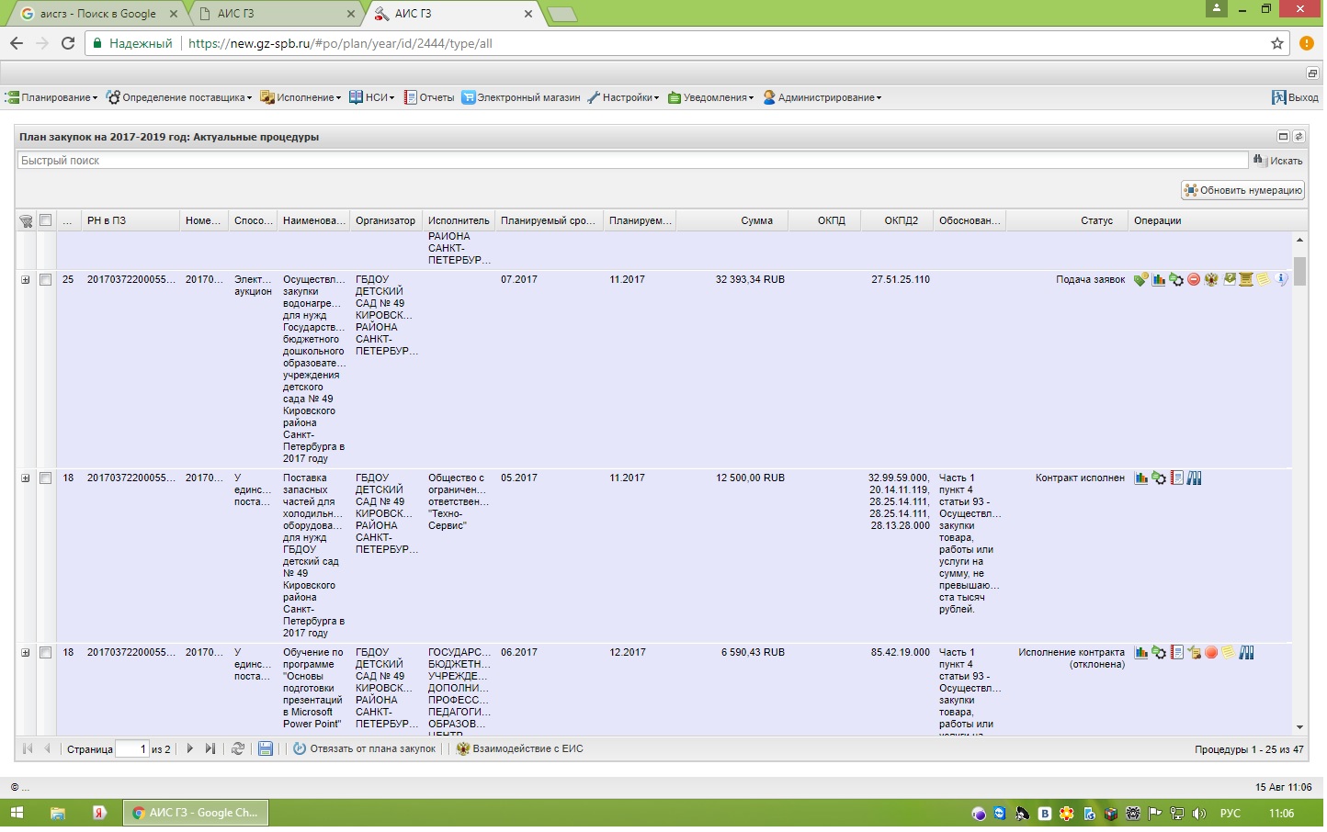Open the Исполнение dropdown menu
The width and height of the screenshot is (1327, 832).
[301, 97]
